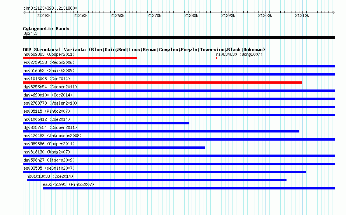Open dgv8257n54 (Cooper2011) label

click(x=50, y=127)
